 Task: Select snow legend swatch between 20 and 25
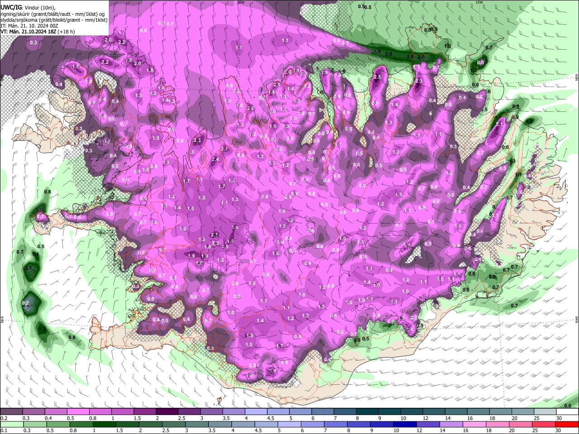[522, 412]
